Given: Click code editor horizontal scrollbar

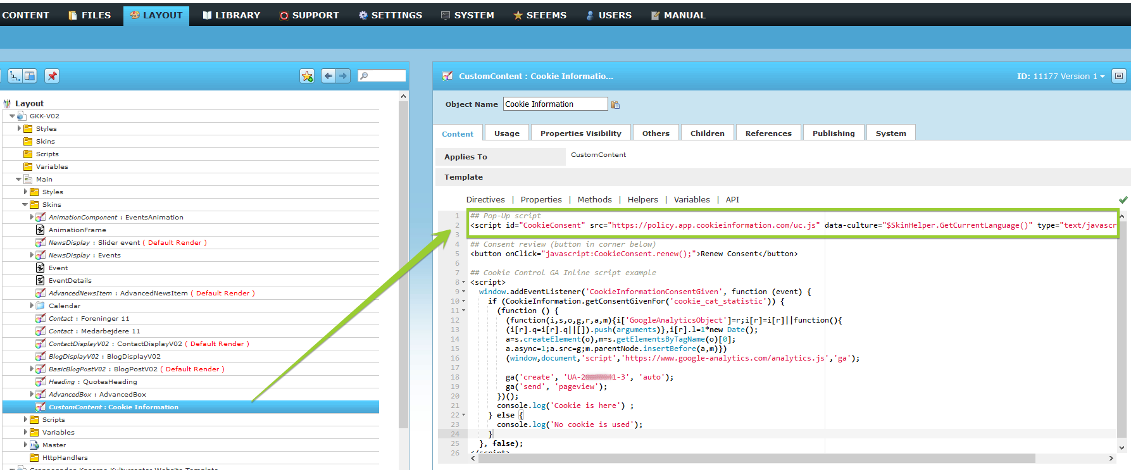Looking at the screenshot, I should tap(757, 458).
